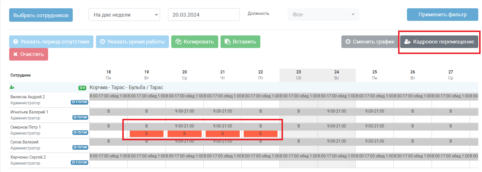This screenshot has width=482, height=172.
Task: Click Очистить to clear the selected cells
Action: click(x=29, y=54)
